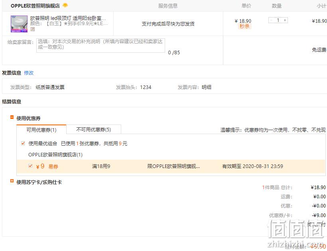The height and width of the screenshot is (251, 327).
Task: Click the 满18用9 coupon condition text
Action: [101, 166]
